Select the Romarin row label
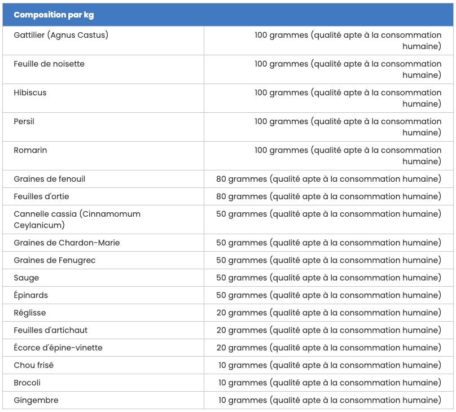The width and height of the screenshot is (456, 412). click(30, 150)
